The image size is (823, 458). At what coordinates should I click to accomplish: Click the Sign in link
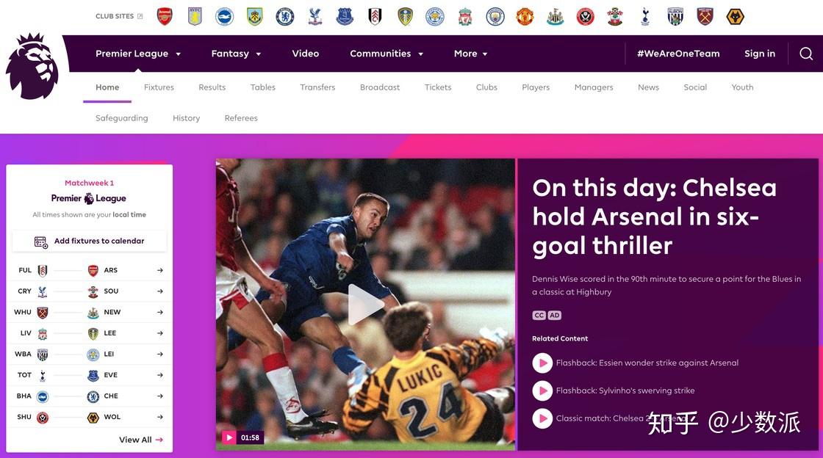pyautogui.click(x=760, y=54)
